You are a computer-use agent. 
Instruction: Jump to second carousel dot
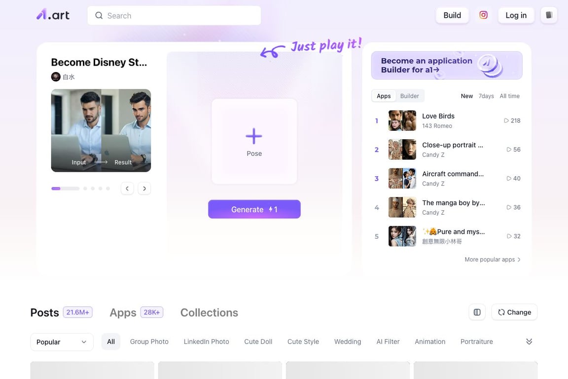point(93,189)
